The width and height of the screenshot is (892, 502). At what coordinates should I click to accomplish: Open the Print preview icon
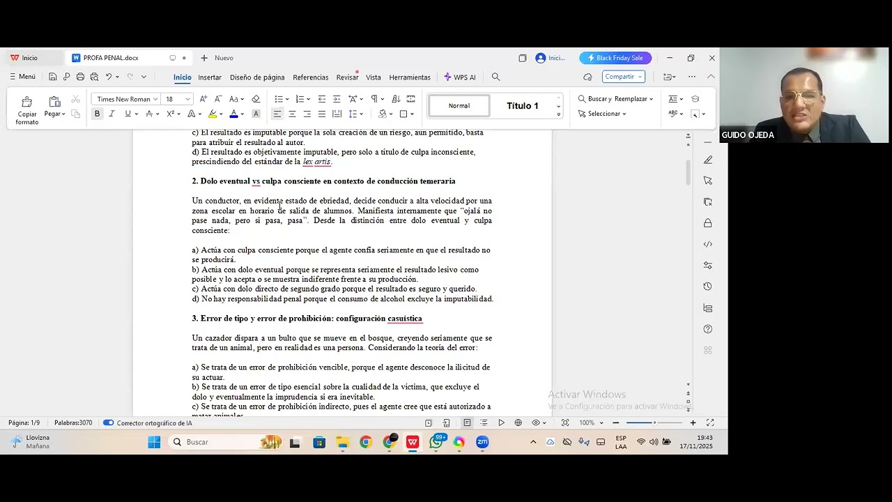pos(94,77)
